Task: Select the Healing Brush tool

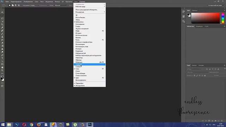Action: [x=2, y=31]
